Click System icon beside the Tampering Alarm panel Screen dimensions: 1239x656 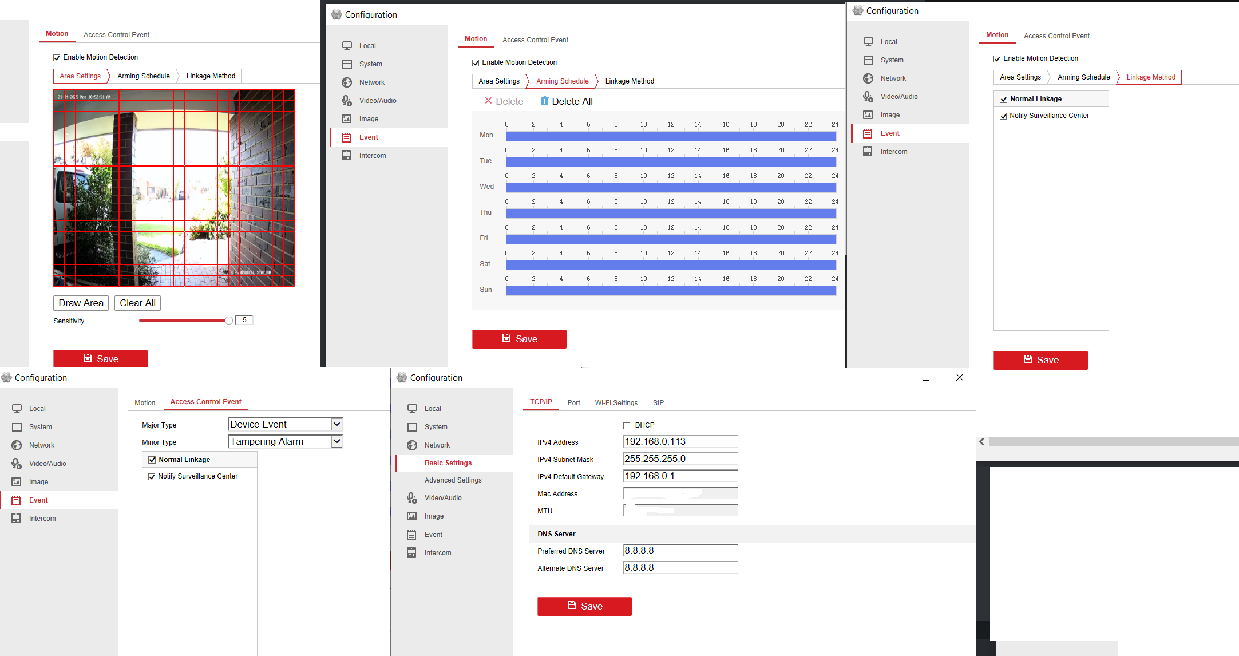coord(17,427)
